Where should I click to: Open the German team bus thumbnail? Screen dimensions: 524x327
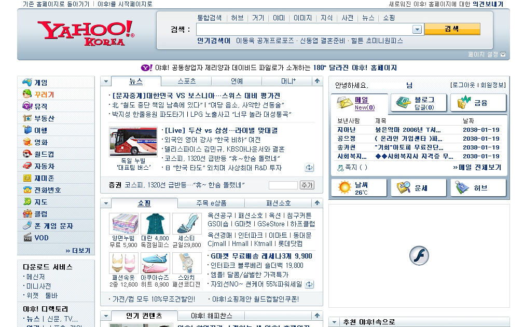point(133,142)
